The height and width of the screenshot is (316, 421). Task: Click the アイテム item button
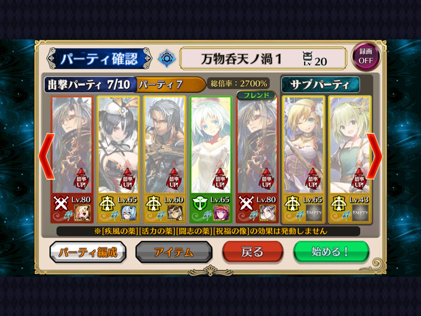174,252
